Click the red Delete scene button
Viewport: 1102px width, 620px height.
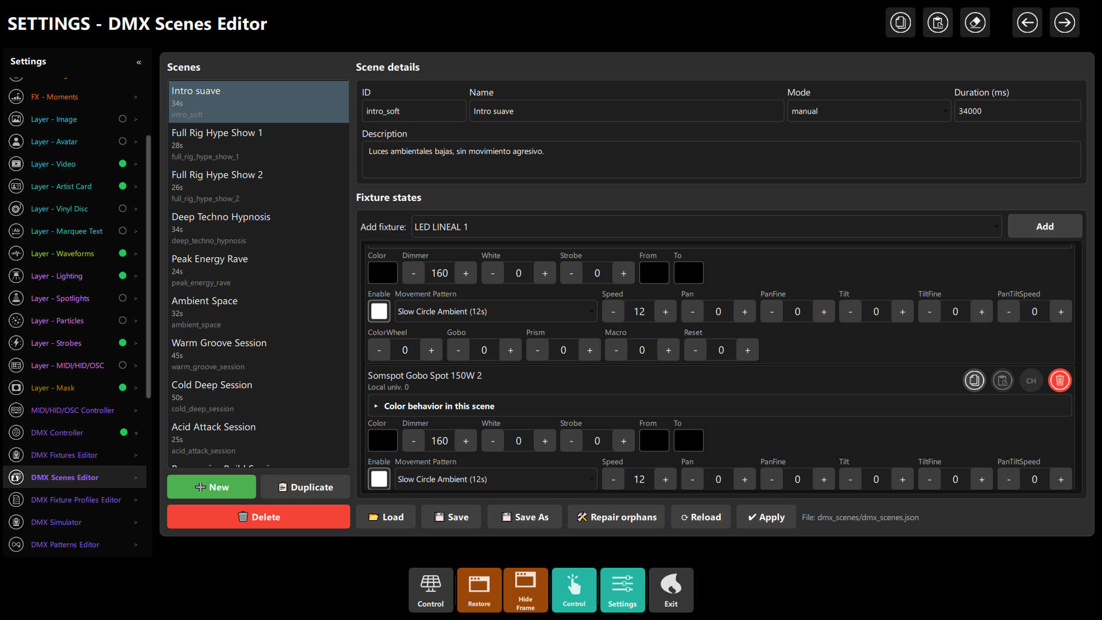tap(258, 517)
